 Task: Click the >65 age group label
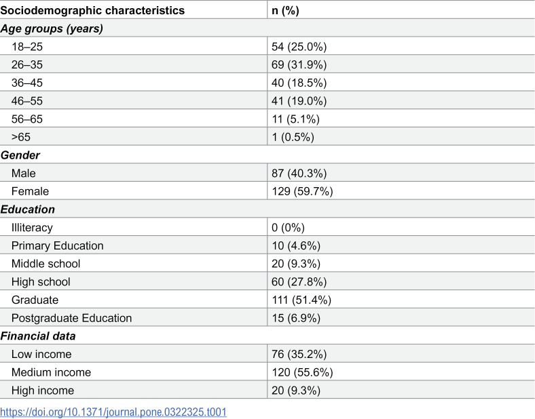coord(21,137)
